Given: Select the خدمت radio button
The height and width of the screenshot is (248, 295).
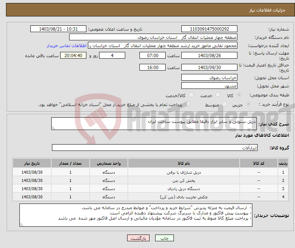Looking at the screenshot, I should click(x=218, y=95).
